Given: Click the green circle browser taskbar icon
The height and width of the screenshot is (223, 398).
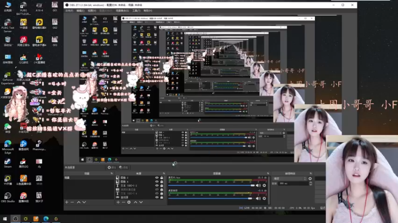Looking at the screenshot, I should point(25,219).
